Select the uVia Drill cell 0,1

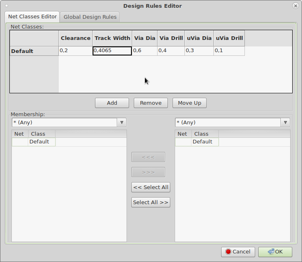tap(229, 51)
